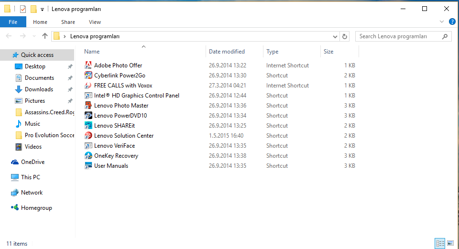Sort files by Date modified column
This screenshot has width=459, height=249.
click(x=227, y=52)
